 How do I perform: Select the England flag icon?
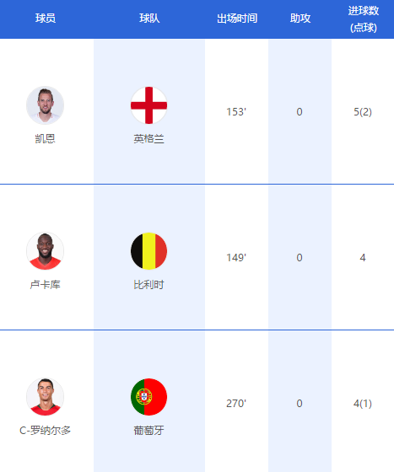[x=148, y=105]
